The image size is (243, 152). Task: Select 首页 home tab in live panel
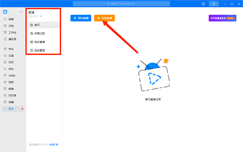click(44, 25)
